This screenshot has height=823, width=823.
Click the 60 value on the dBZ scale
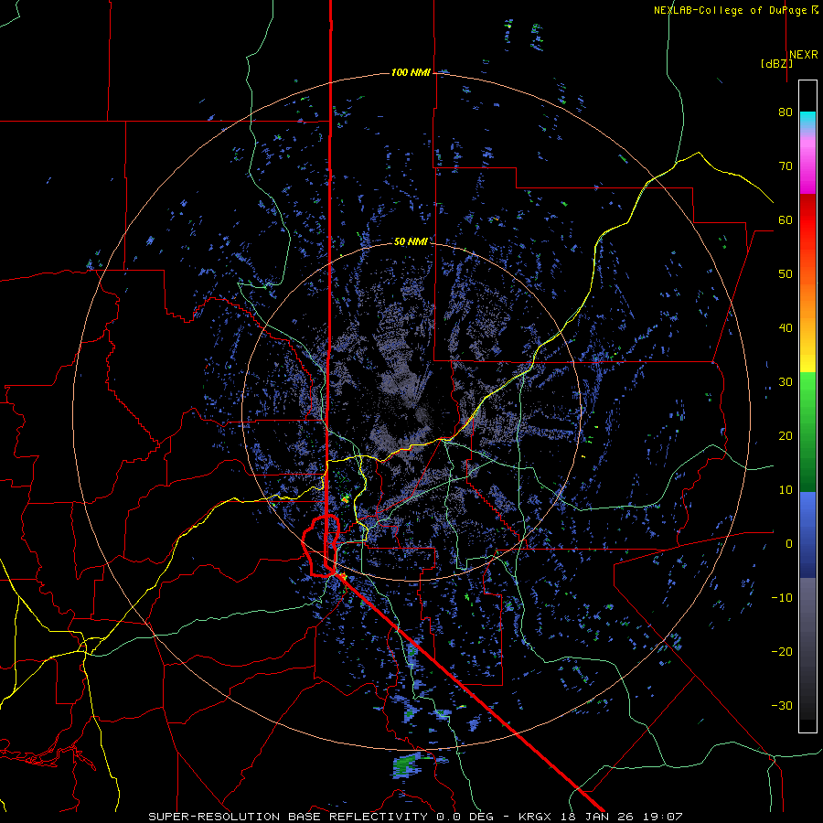click(786, 219)
